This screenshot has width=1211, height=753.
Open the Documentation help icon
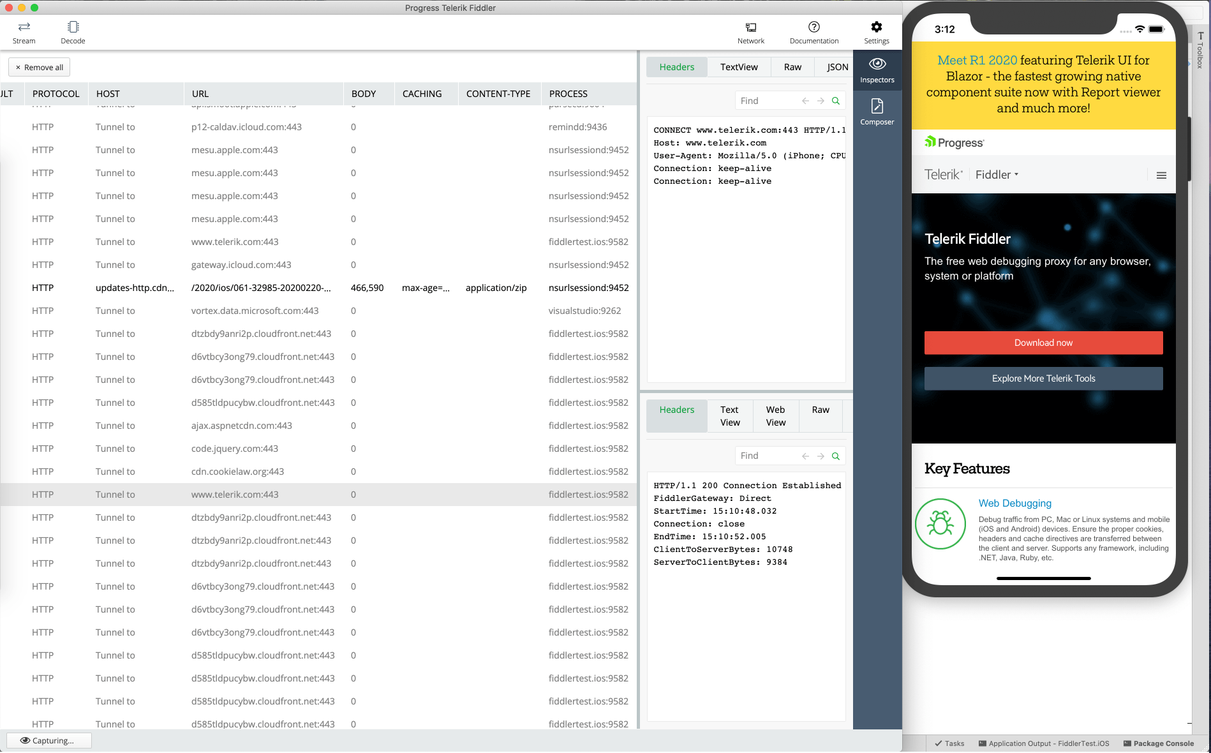pos(814,33)
